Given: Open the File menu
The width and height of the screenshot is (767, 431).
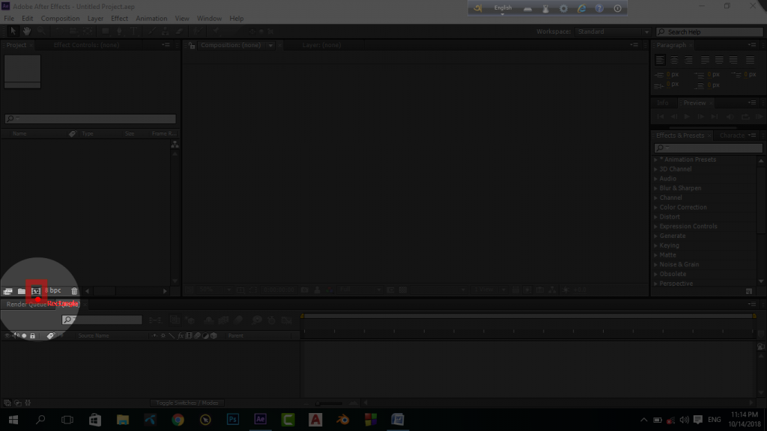Looking at the screenshot, I should pos(9,19).
